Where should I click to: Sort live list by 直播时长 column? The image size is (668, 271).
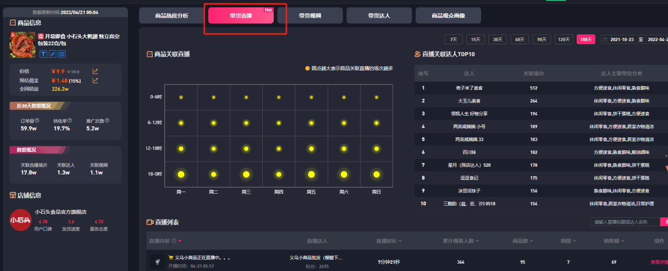tap(389, 241)
